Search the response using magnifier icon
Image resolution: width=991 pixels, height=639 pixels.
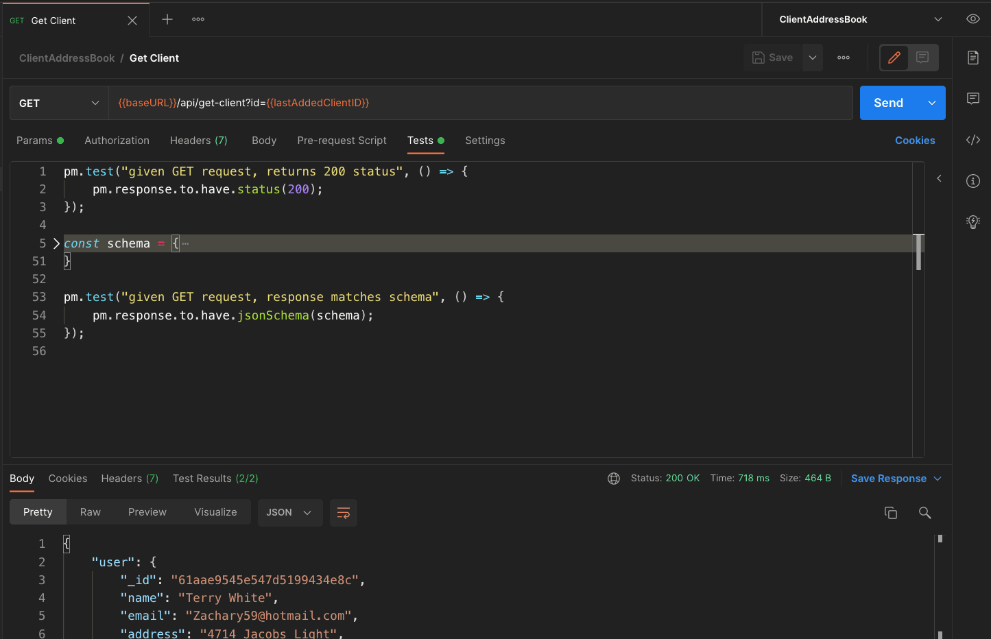pos(924,513)
